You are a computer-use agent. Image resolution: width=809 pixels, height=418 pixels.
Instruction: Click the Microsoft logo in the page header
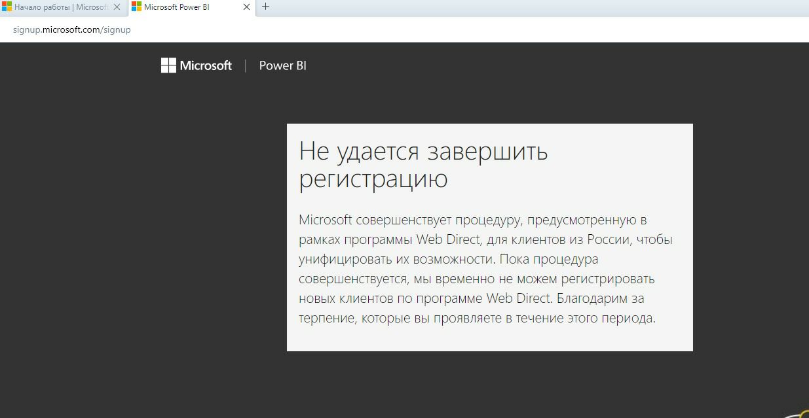[x=197, y=65]
